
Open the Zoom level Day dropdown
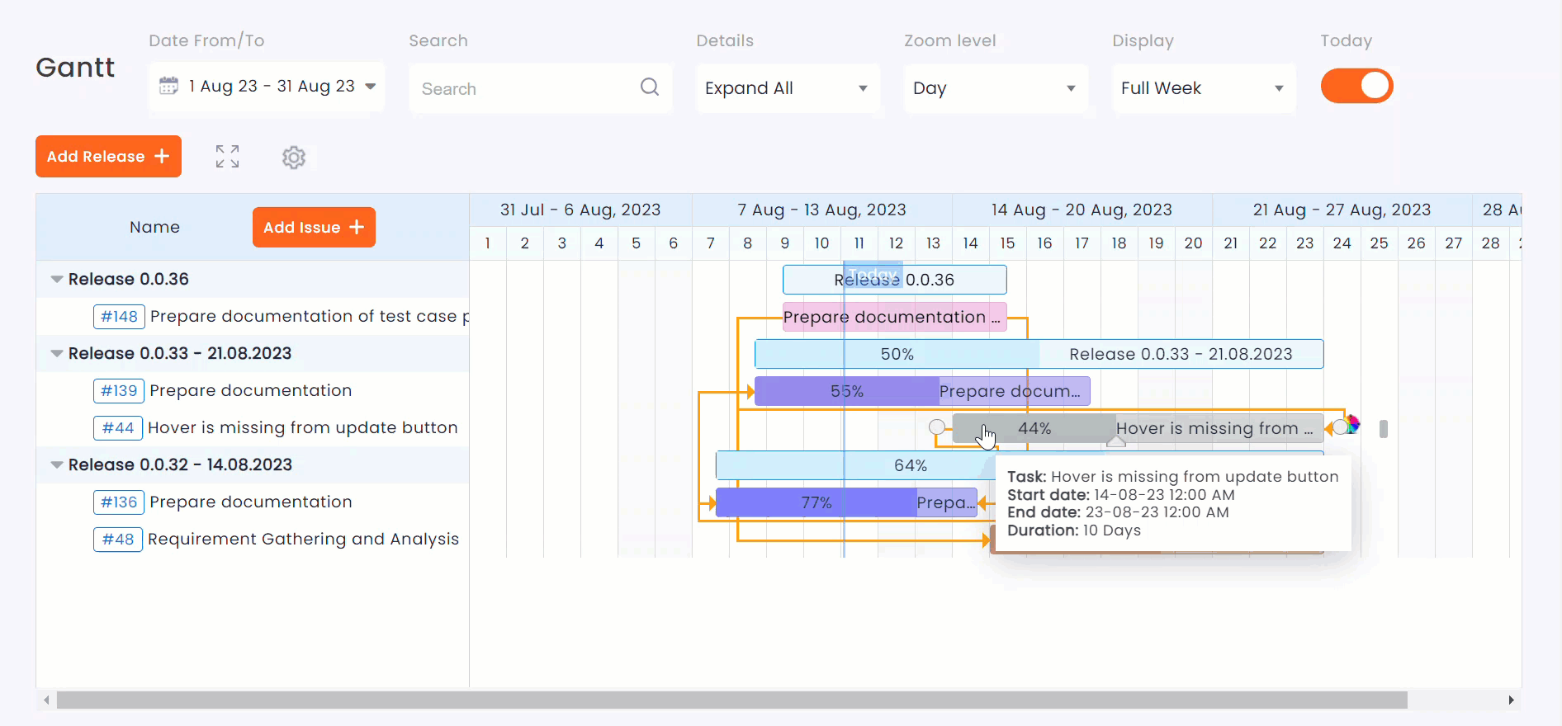pos(995,88)
